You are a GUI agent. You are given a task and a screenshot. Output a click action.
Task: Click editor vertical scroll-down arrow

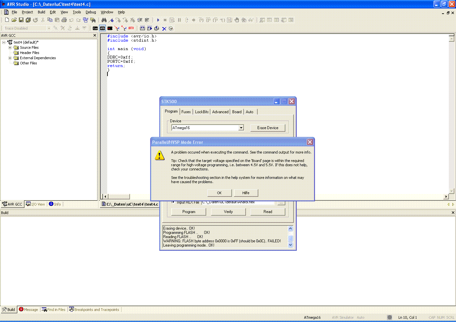click(451, 191)
